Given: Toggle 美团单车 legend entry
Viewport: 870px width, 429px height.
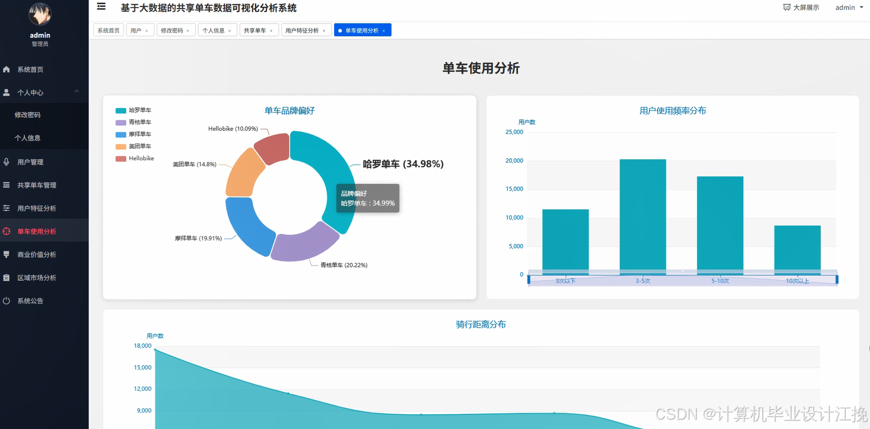Looking at the screenshot, I should [x=134, y=146].
